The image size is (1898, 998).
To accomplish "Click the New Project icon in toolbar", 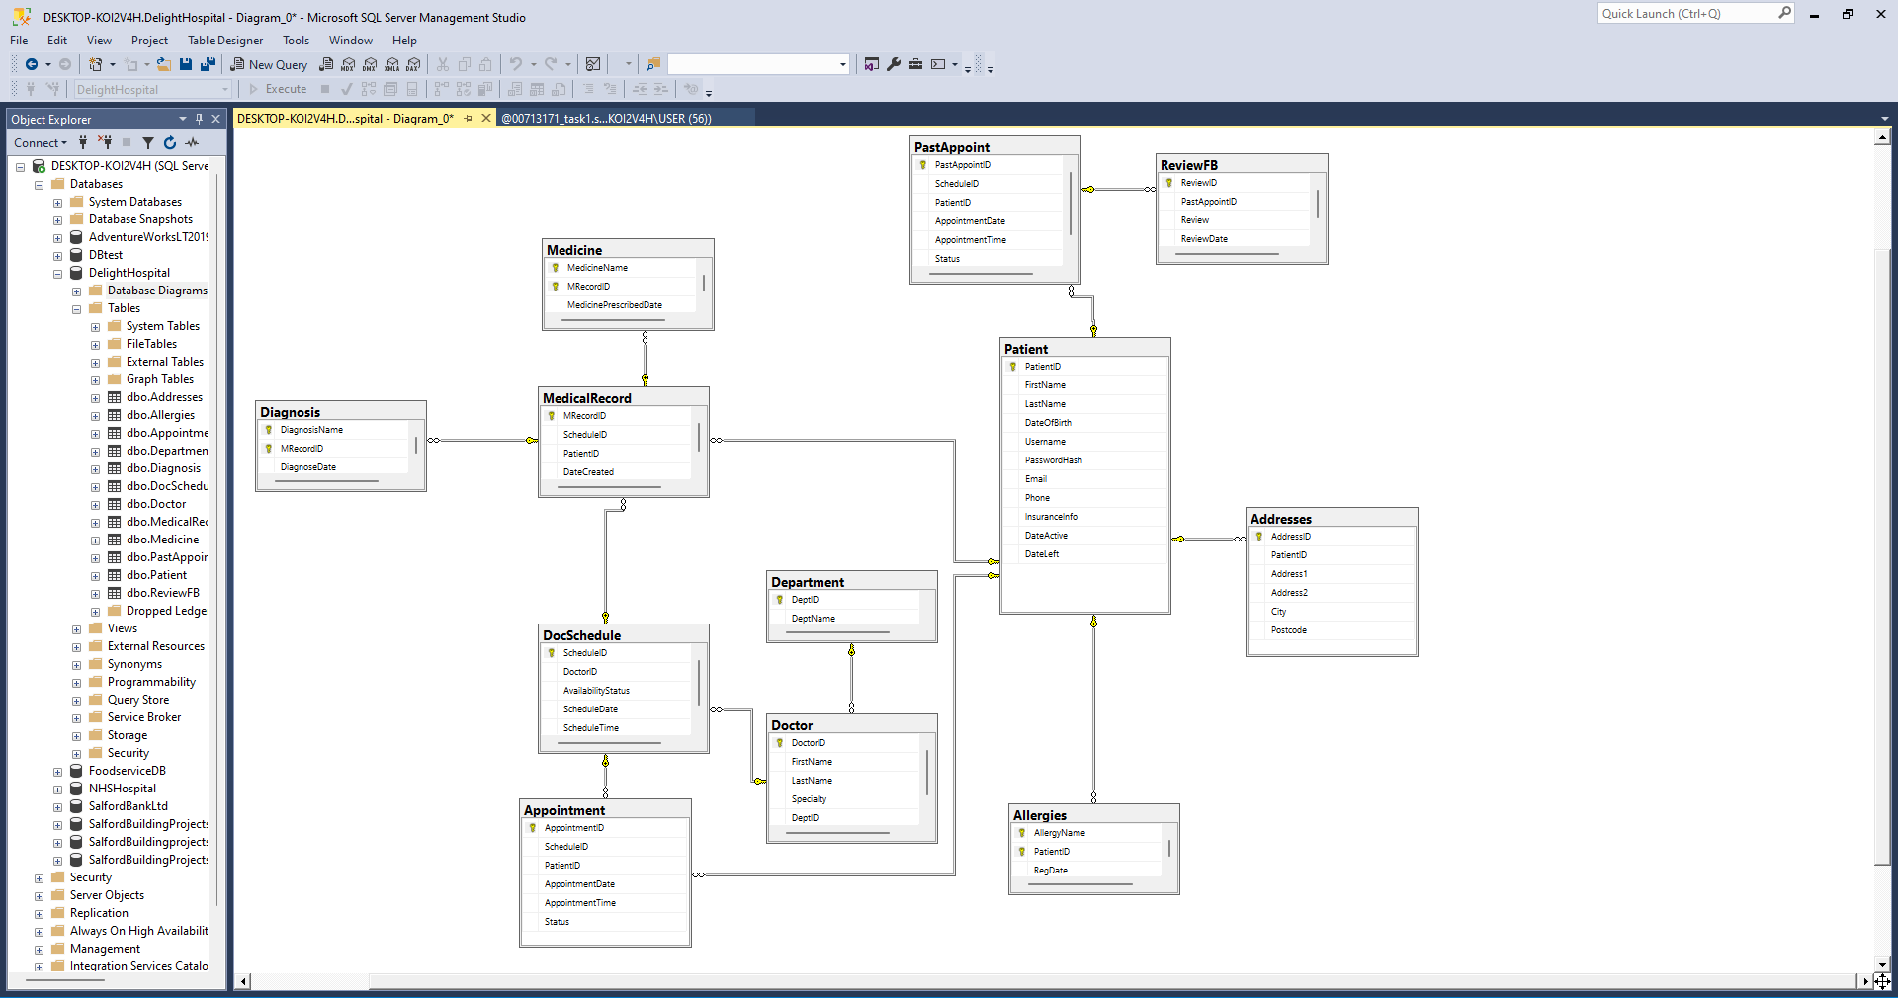I will [x=96, y=64].
